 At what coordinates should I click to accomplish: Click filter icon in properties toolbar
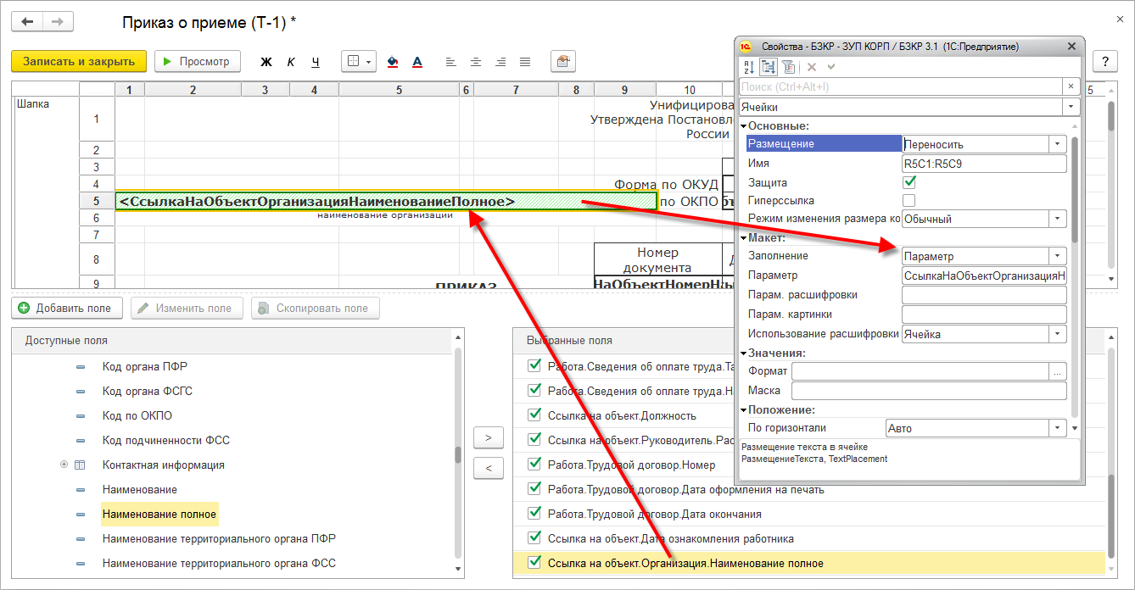pyautogui.click(x=788, y=67)
